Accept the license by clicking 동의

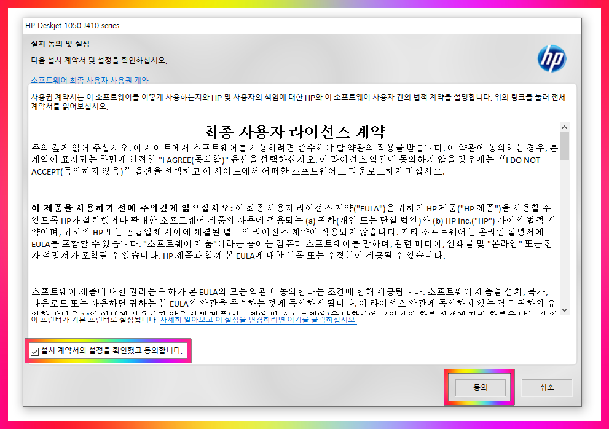point(481,388)
